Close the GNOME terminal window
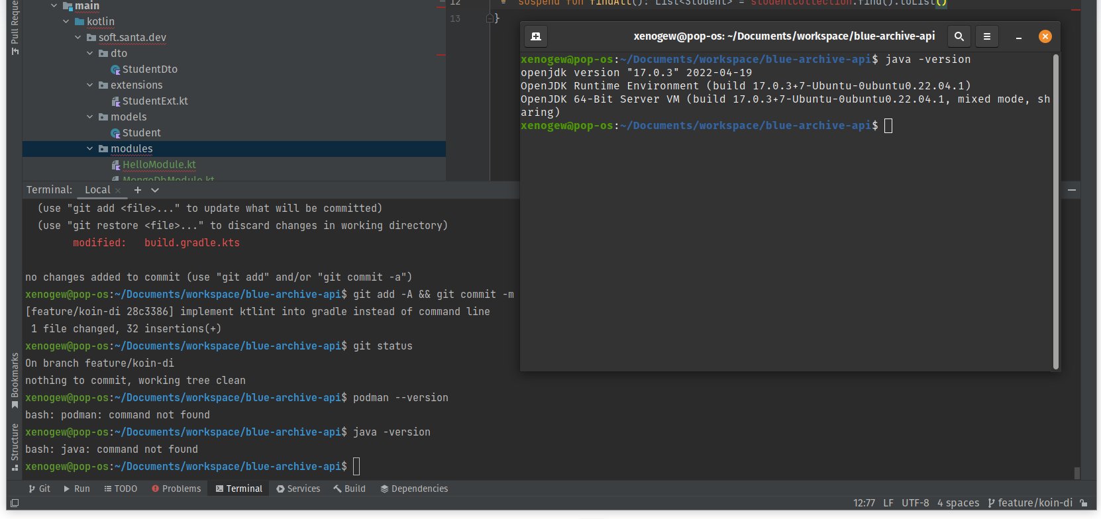1101x519 pixels. pyautogui.click(x=1045, y=36)
